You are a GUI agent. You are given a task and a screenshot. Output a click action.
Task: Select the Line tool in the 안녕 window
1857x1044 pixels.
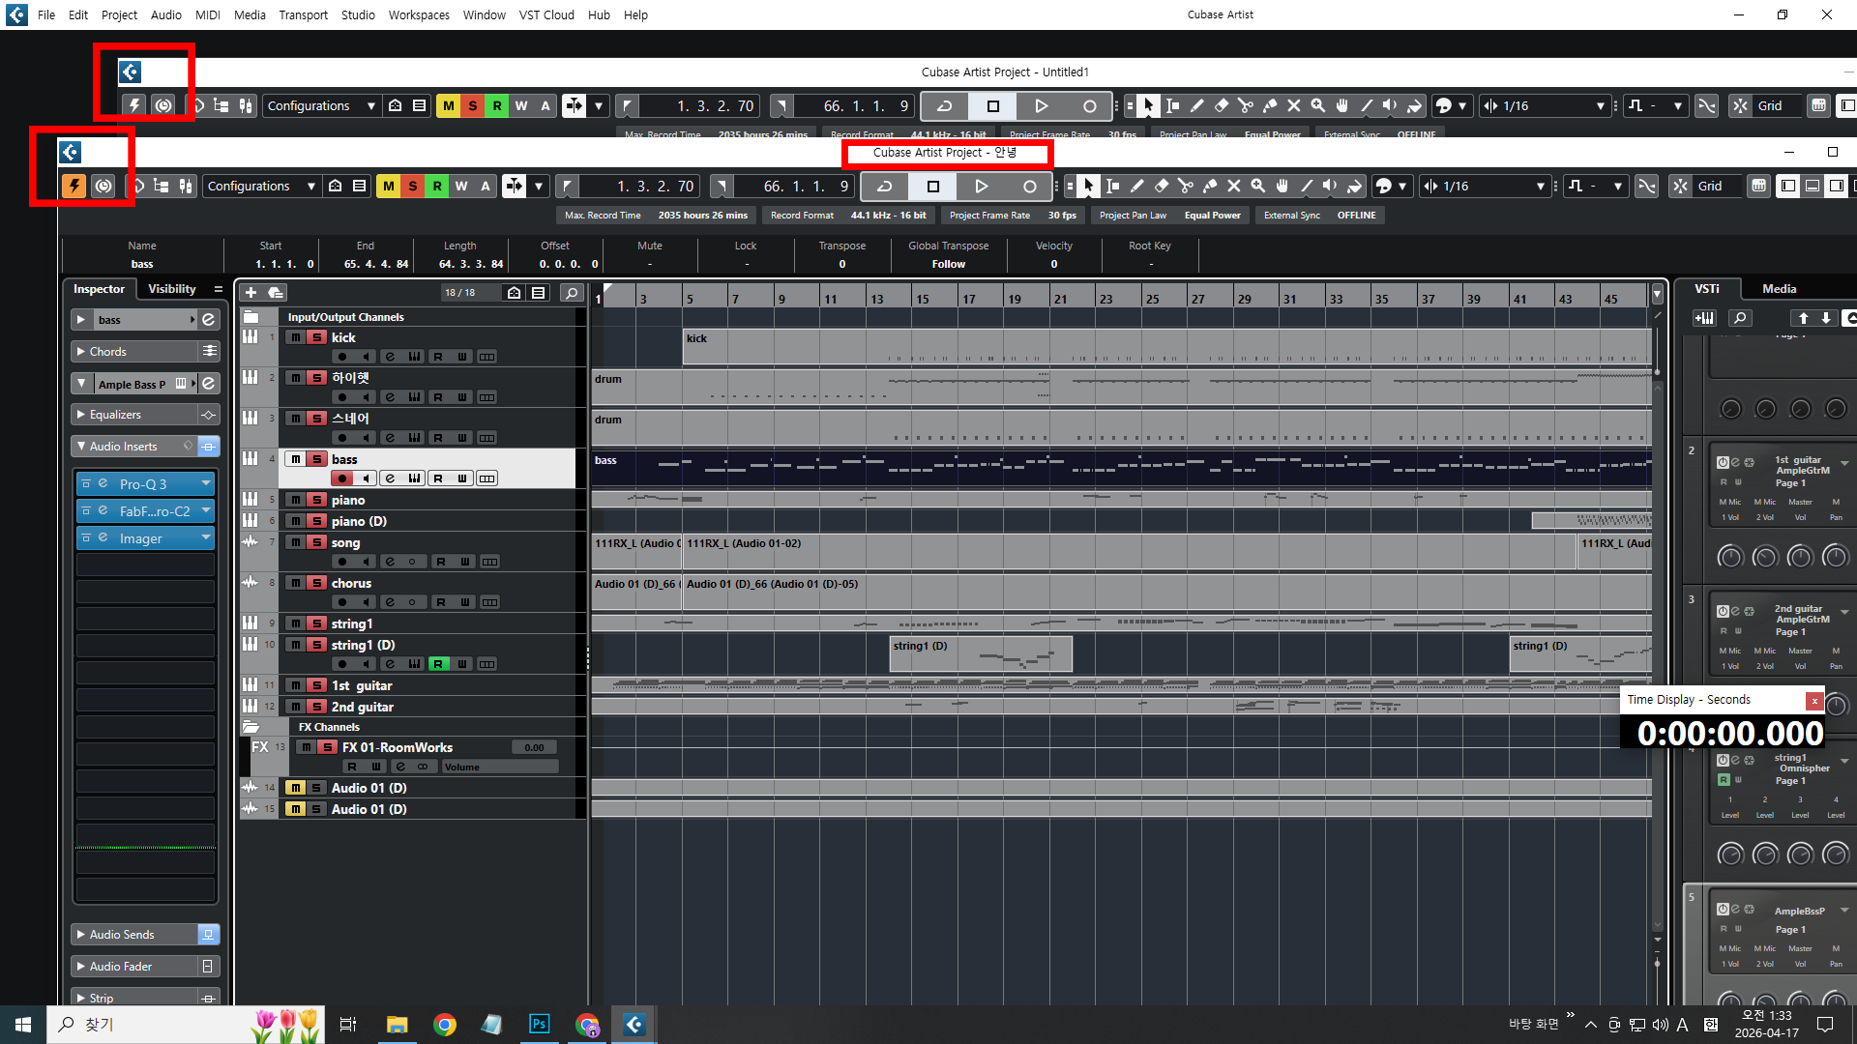[1306, 187]
